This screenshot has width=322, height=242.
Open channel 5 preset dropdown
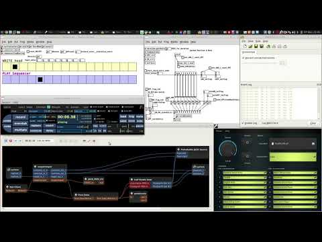(245, 192)
